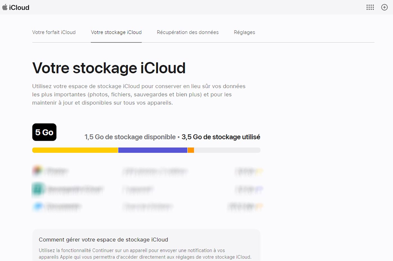Select the Votre stockage iCloud tab
Viewport: 393px width, 261px height.
pyautogui.click(x=116, y=32)
